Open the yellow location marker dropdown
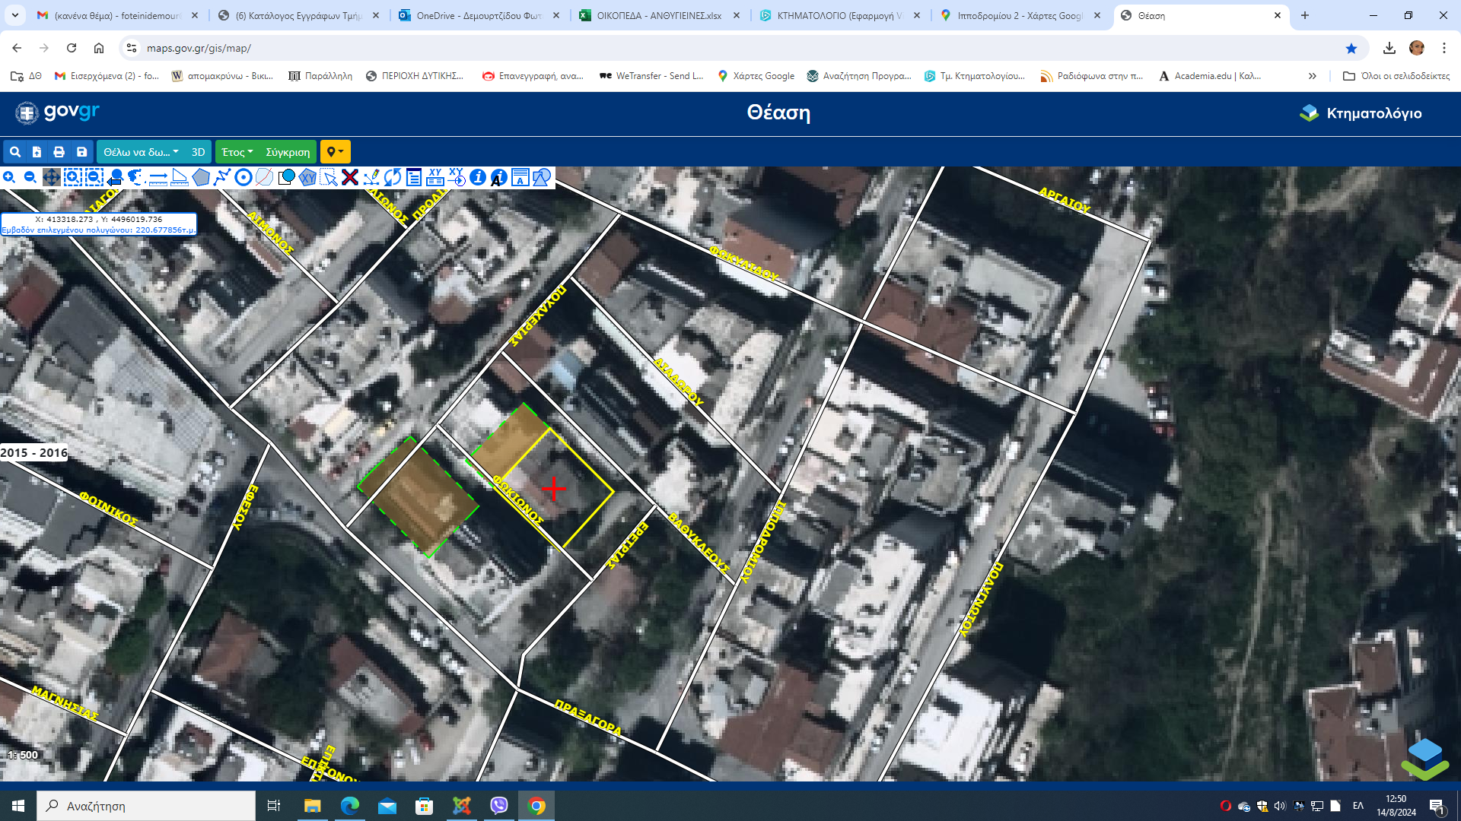 pos(335,152)
